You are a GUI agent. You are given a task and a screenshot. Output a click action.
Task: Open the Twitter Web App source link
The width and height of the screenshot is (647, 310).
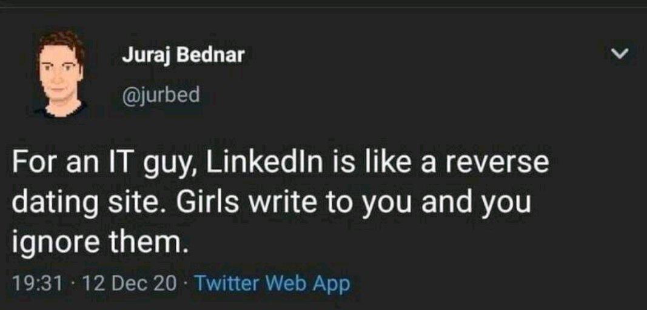tap(272, 283)
